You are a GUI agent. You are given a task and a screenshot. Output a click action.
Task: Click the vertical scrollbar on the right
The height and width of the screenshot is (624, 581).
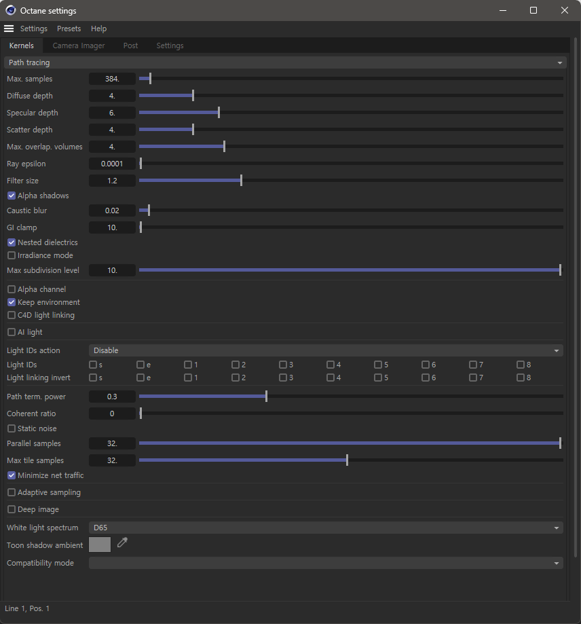coord(575,297)
